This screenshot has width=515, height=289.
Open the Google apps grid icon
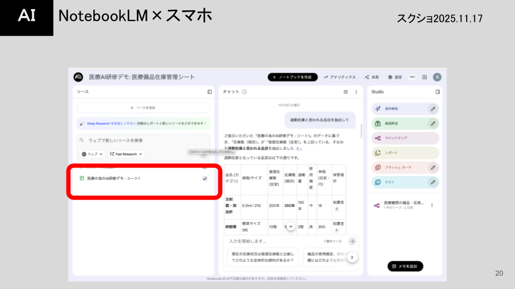click(x=425, y=77)
